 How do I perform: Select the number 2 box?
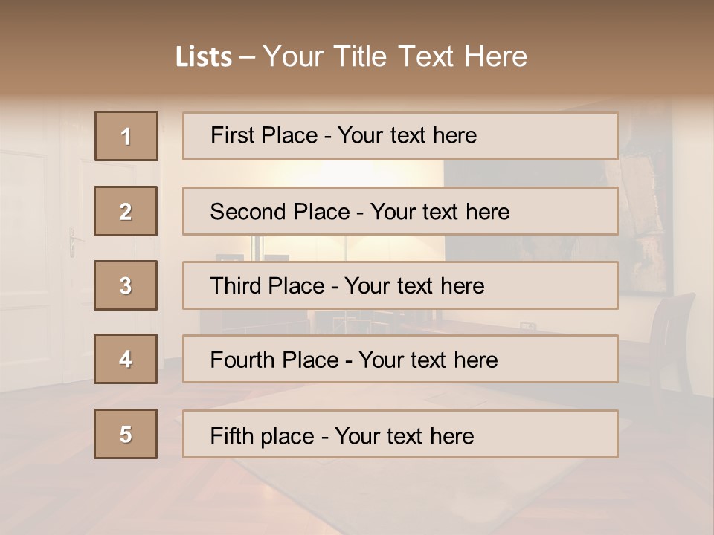pyautogui.click(x=126, y=211)
